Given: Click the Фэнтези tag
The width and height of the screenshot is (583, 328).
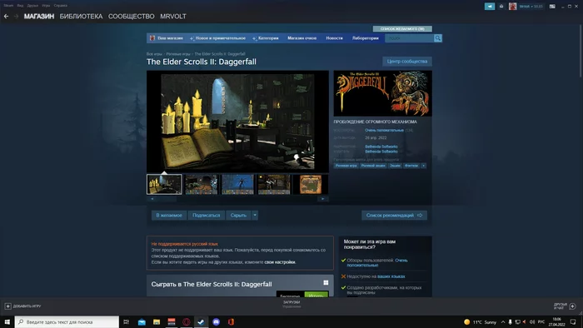Looking at the screenshot, I should pos(411,166).
